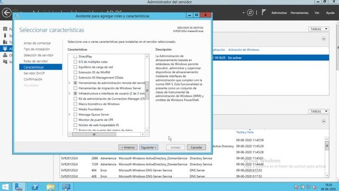Check the Media Foundation feature

point(75,109)
